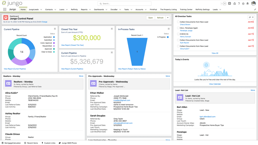Check the Collect Documents task for Alina Kubin
The image size is (258, 145).
pos(178,46)
